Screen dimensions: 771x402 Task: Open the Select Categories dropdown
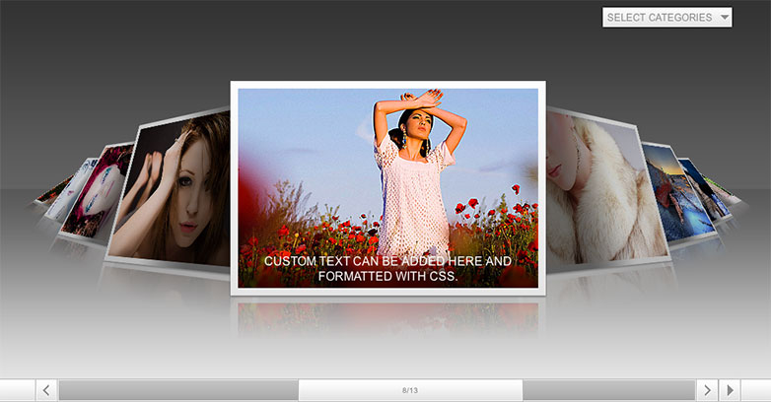click(x=666, y=17)
